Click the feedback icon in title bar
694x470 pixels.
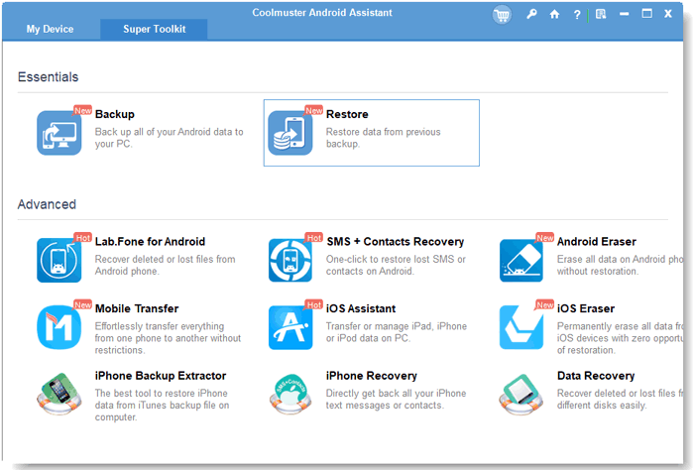point(601,14)
